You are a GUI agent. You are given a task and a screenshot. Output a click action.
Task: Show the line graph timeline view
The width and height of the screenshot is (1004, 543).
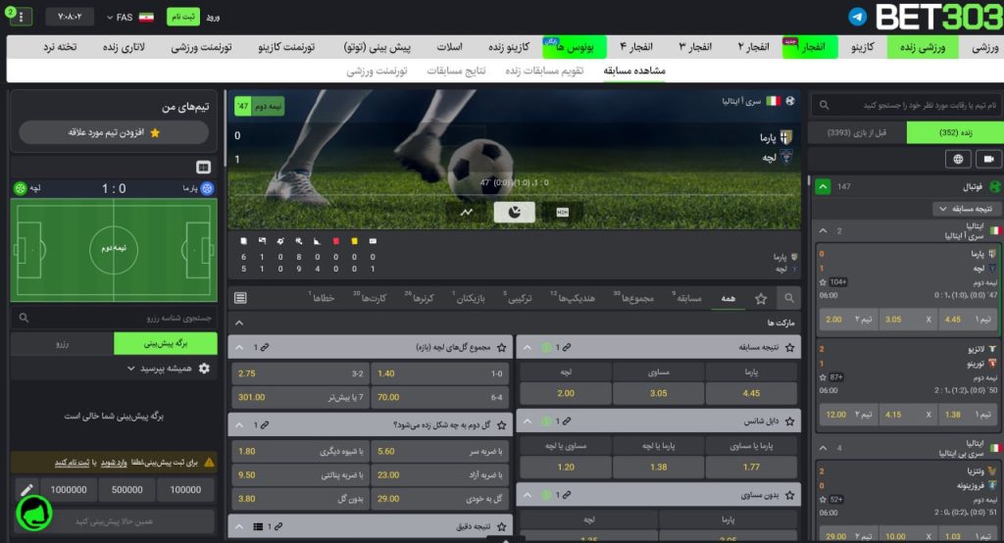click(x=466, y=212)
